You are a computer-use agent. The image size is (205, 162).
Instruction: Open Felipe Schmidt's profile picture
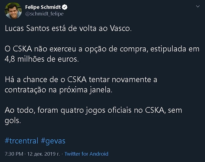click(13, 11)
